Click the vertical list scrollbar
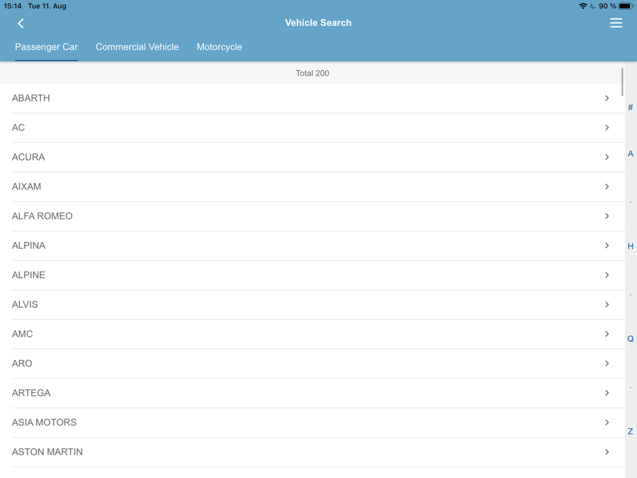The height and width of the screenshot is (478, 637). [622, 82]
